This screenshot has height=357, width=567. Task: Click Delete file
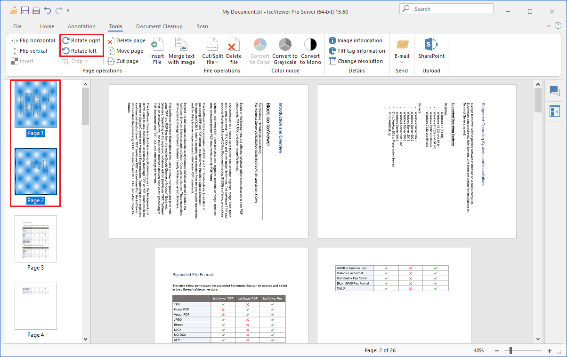coord(234,51)
